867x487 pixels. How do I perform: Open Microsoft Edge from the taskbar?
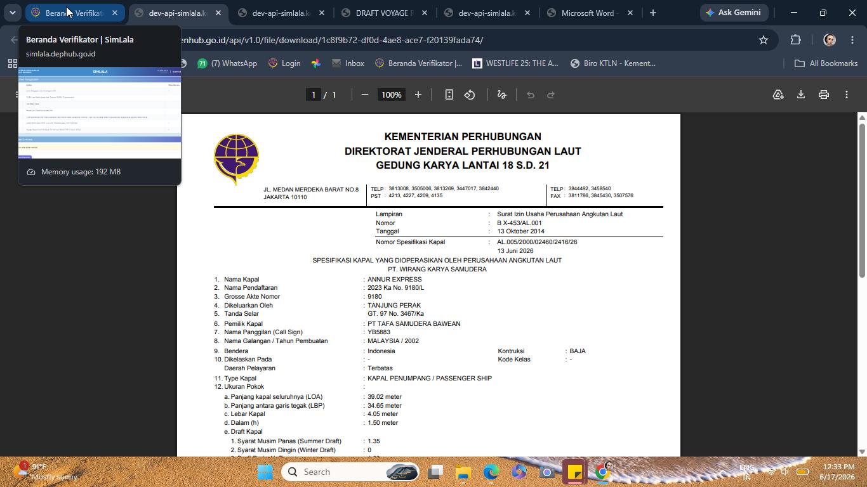point(491,472)
